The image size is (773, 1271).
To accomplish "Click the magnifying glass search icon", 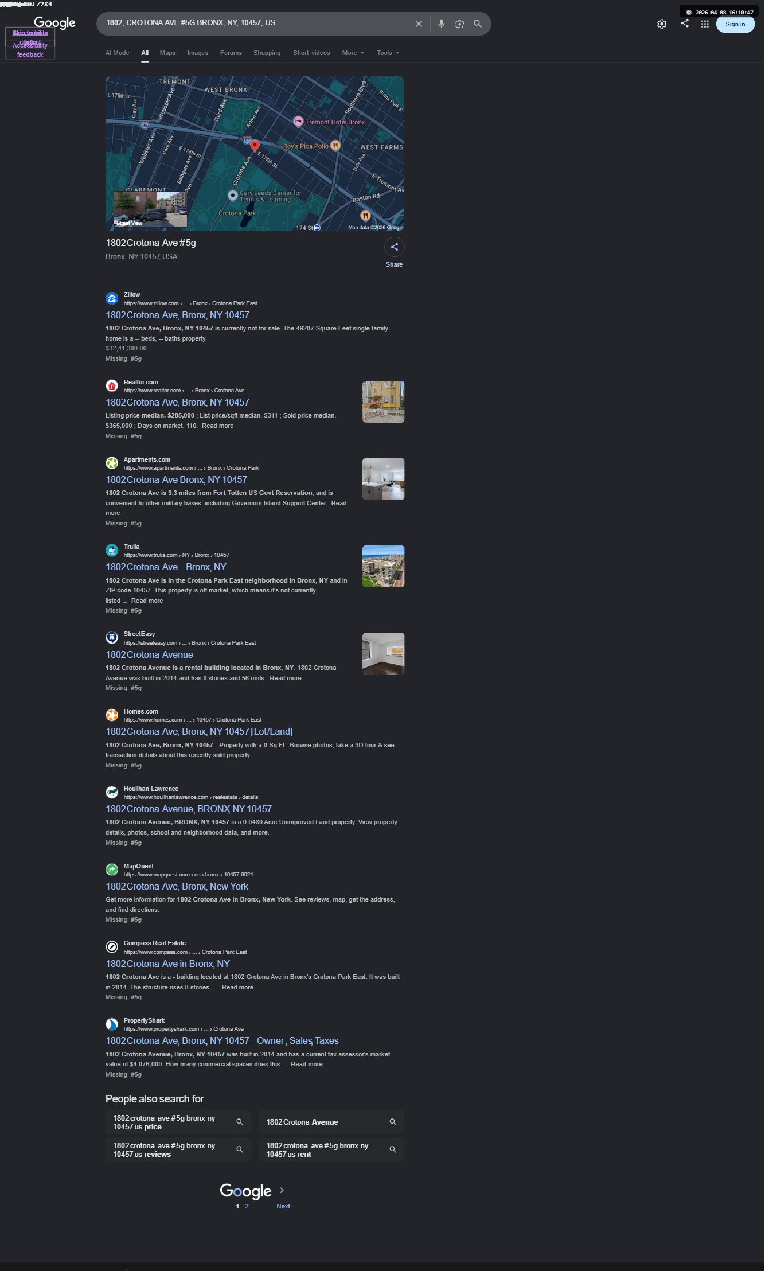I will pyautogui.click(x=478, y=24).
